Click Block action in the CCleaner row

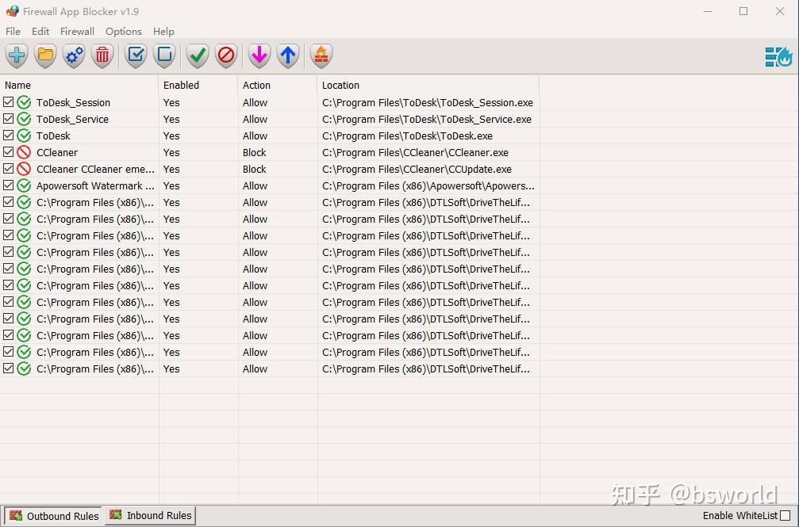(254, 152)
